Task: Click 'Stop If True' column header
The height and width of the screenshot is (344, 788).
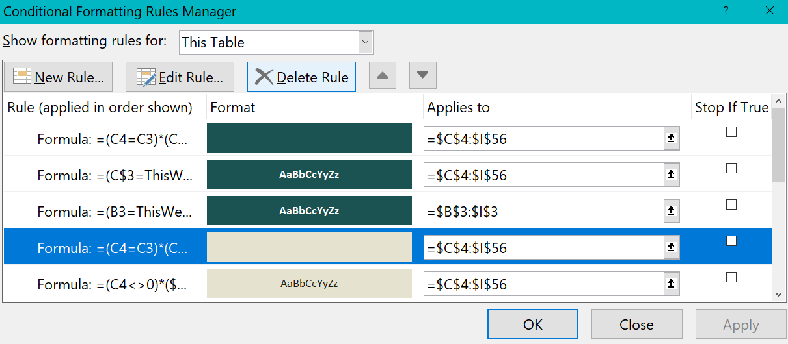Action: click(732, 108)
